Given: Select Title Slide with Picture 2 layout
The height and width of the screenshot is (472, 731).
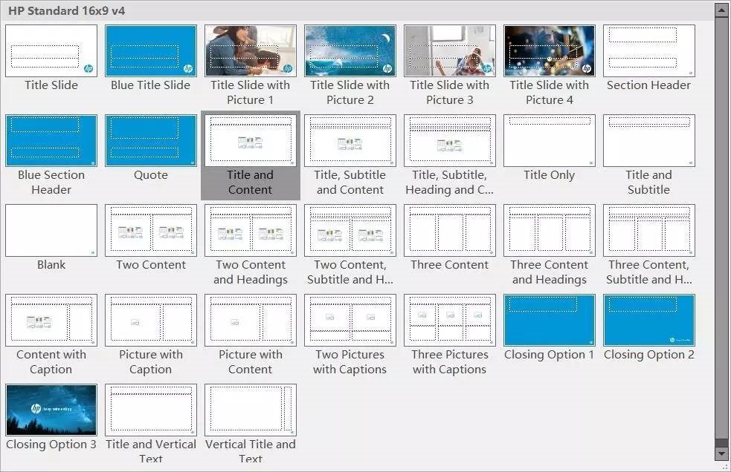Looking at the screenshot, I should (x=350, y=51).
